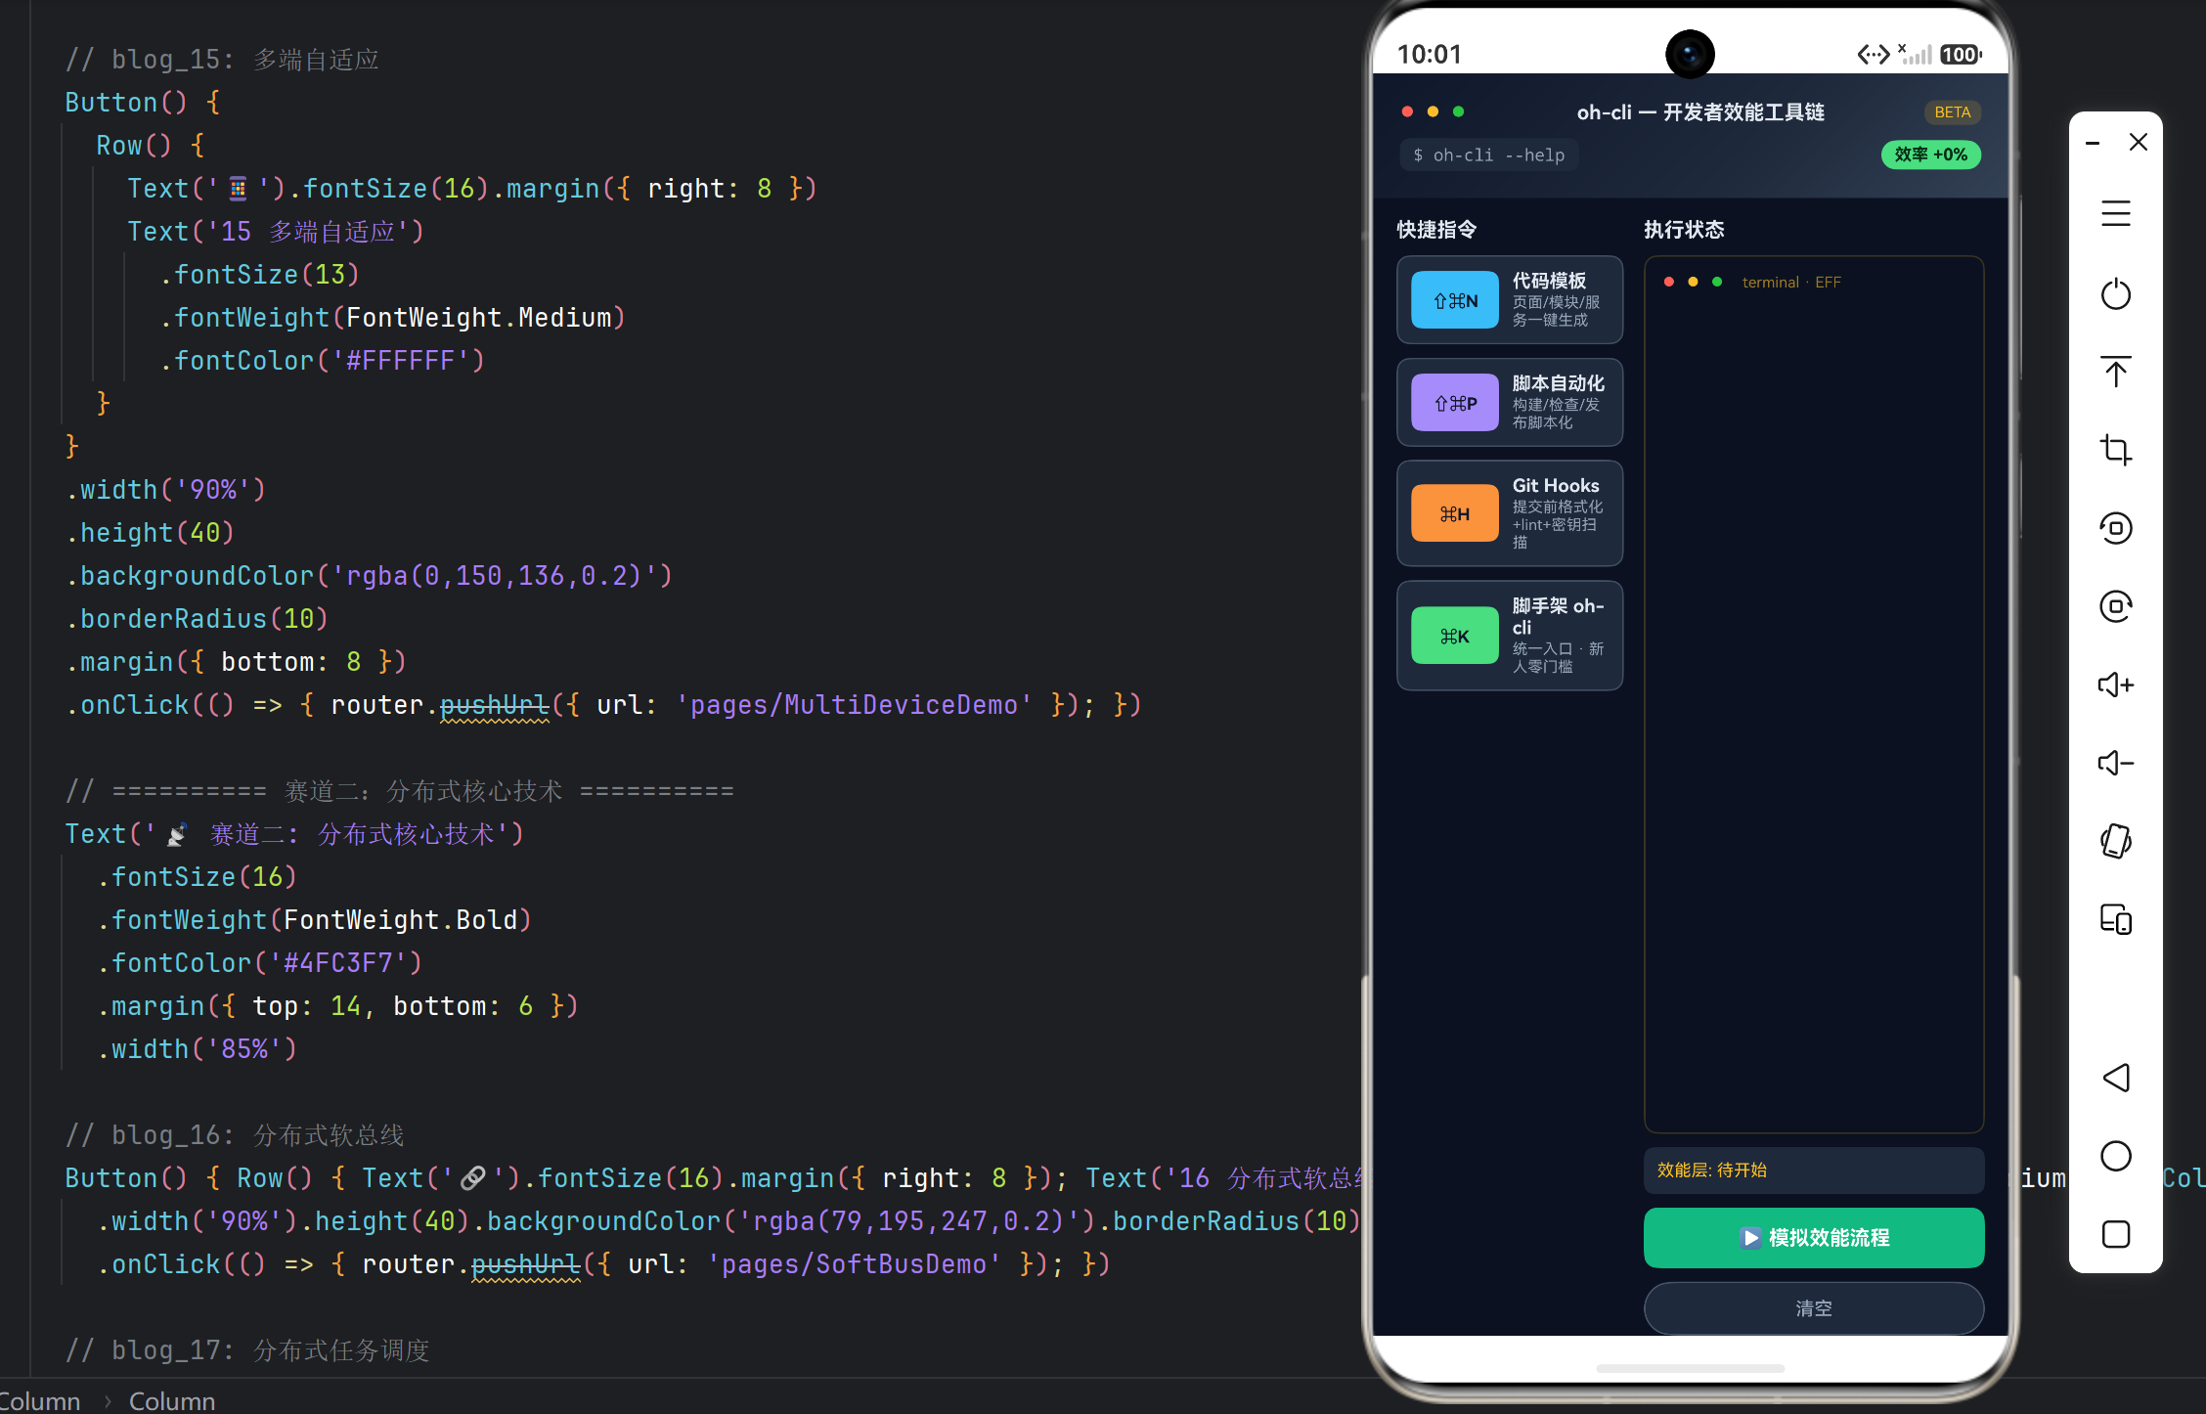Screen dimensions: 2206x1414
Task: Click the terminal · EFF label
Action: point(1791,283)
